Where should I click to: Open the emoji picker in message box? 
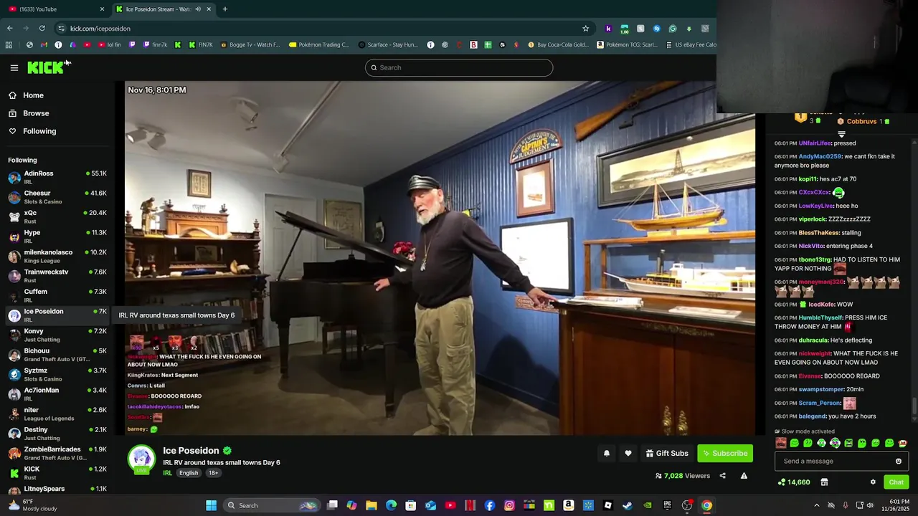pos(898,462)
